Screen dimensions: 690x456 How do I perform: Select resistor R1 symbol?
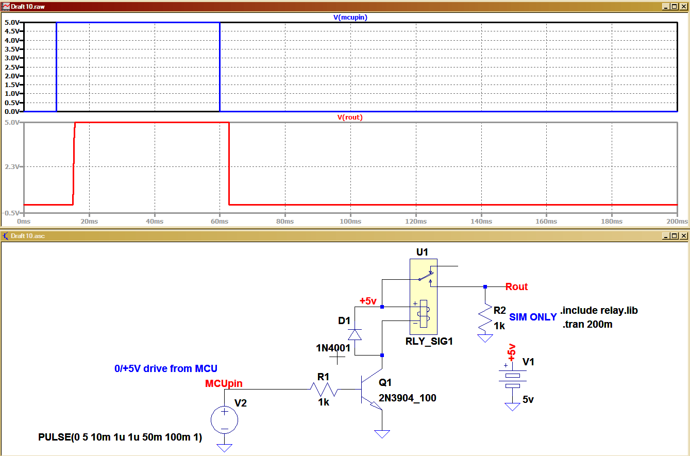point(324,390)
